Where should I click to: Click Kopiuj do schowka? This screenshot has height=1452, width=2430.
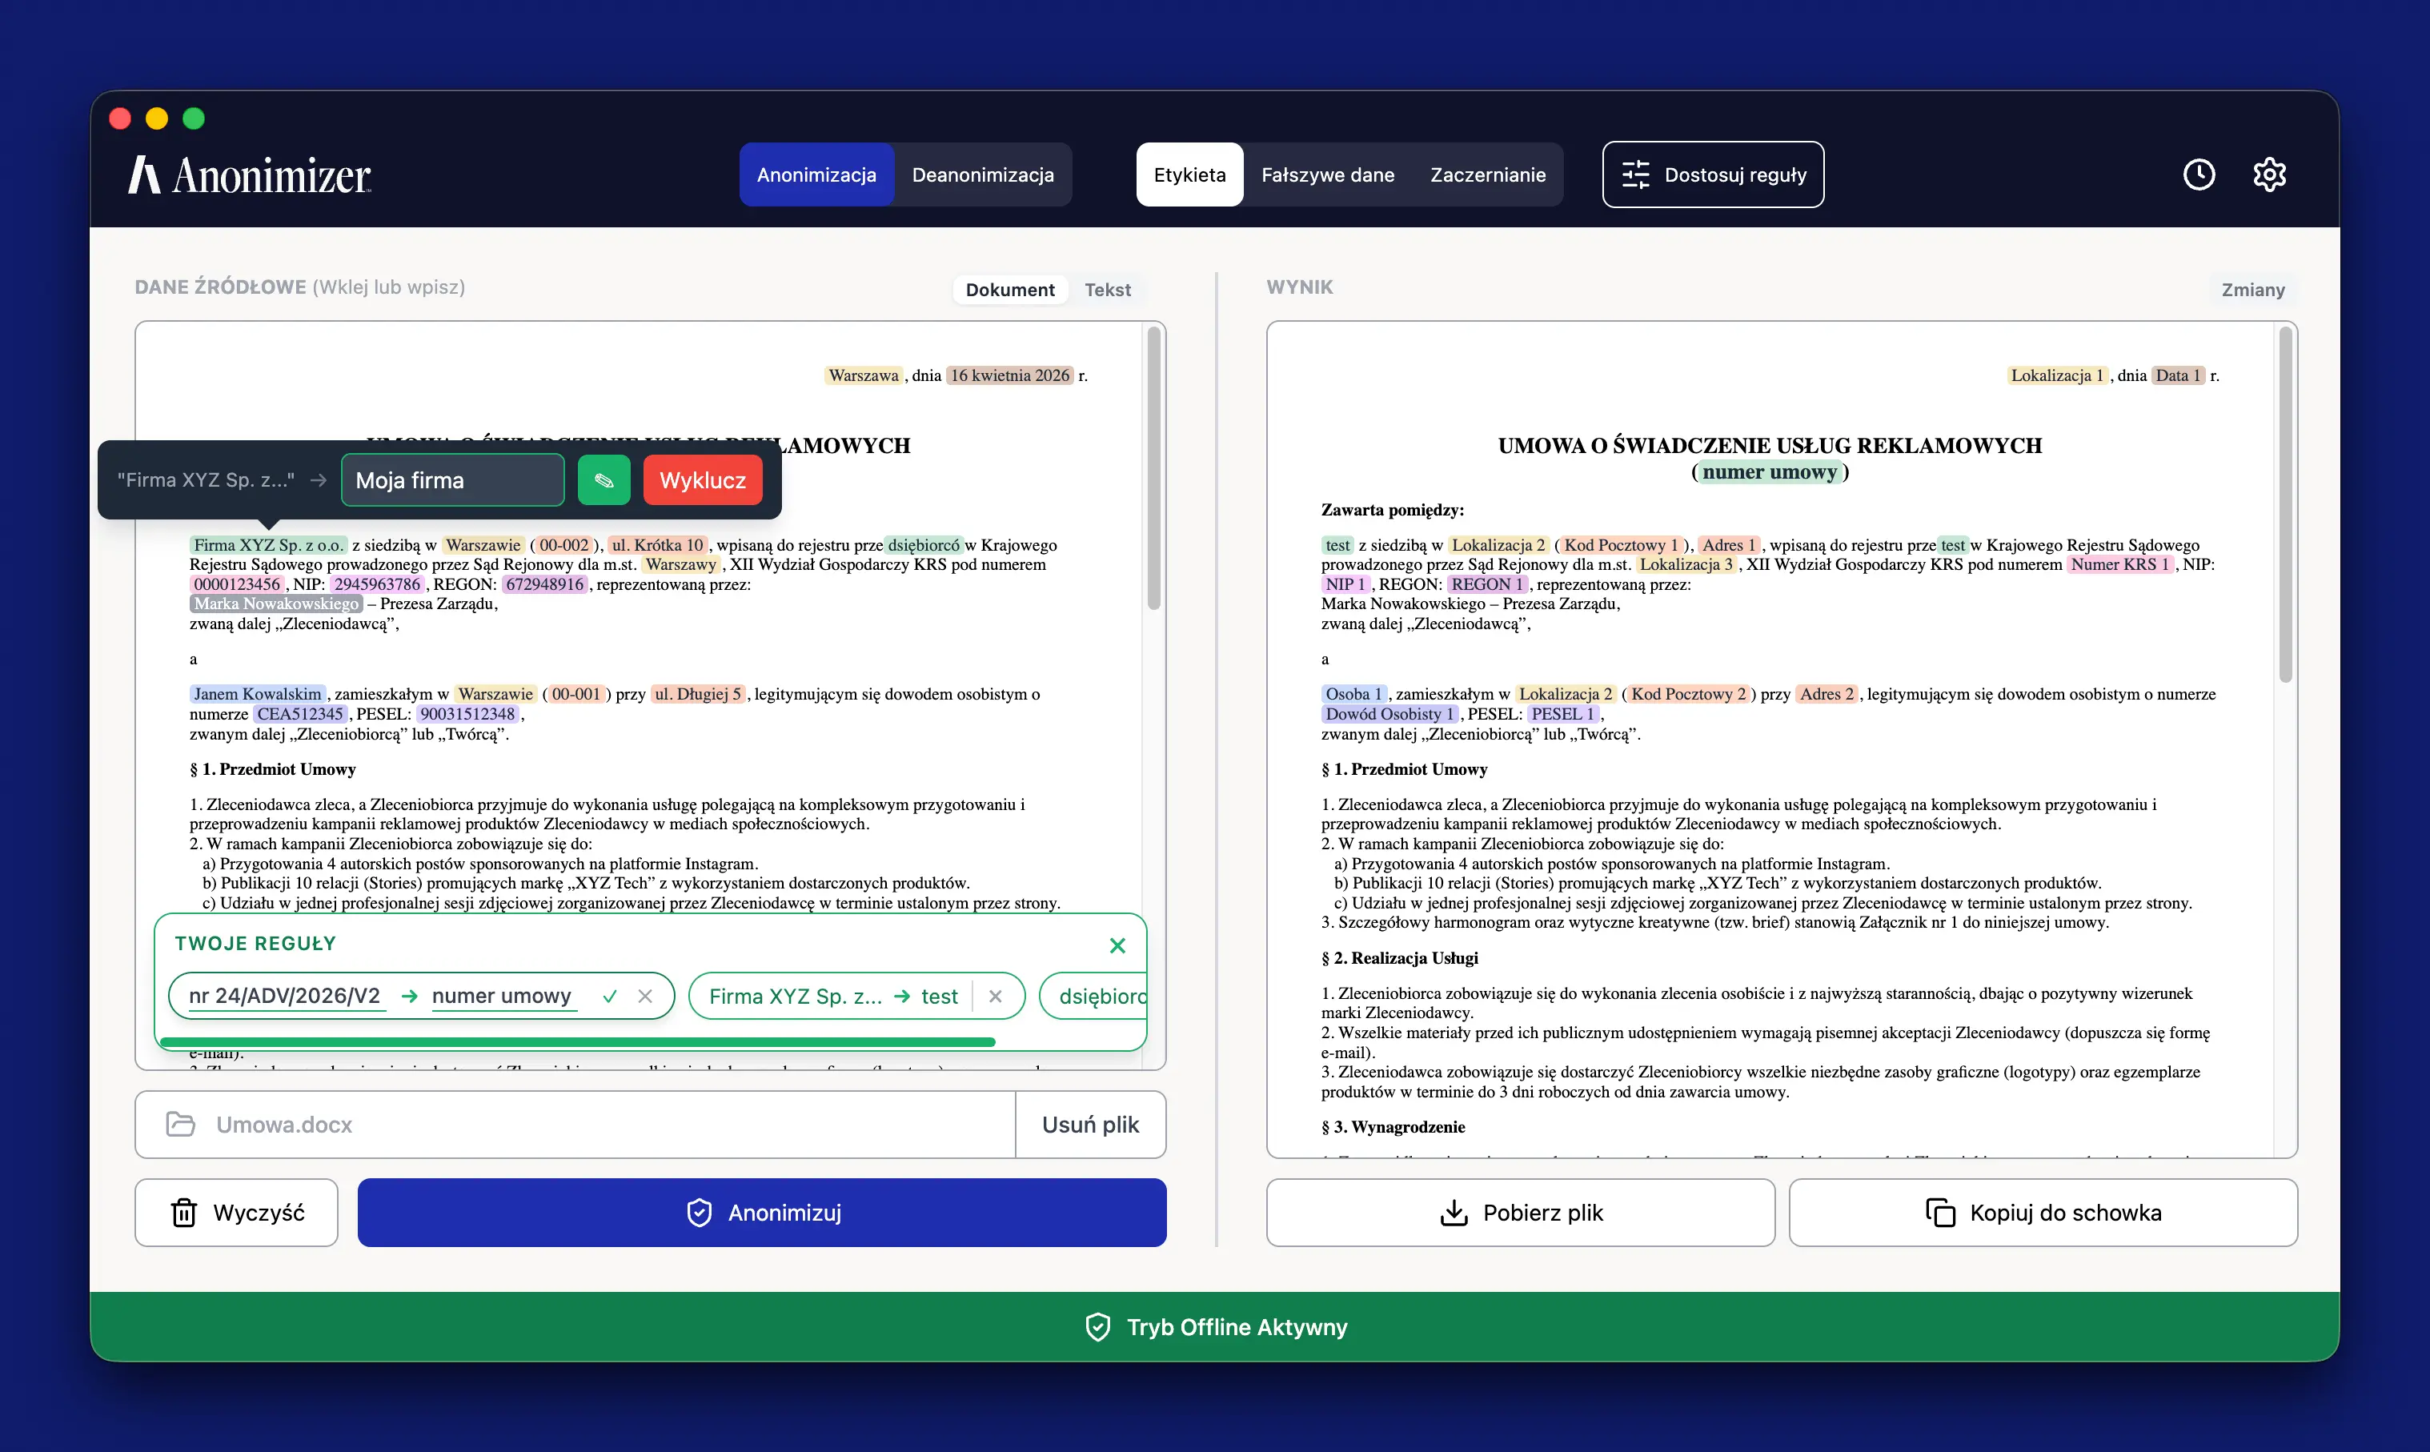click(x=2043, y=1213)
